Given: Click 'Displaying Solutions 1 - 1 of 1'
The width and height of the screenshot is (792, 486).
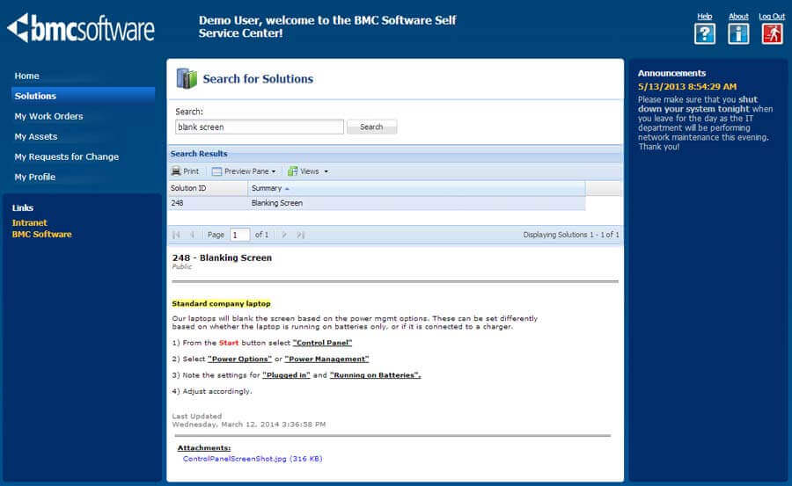Looking at the screenshot, I should pyautogui.click(x=571, y=235).
